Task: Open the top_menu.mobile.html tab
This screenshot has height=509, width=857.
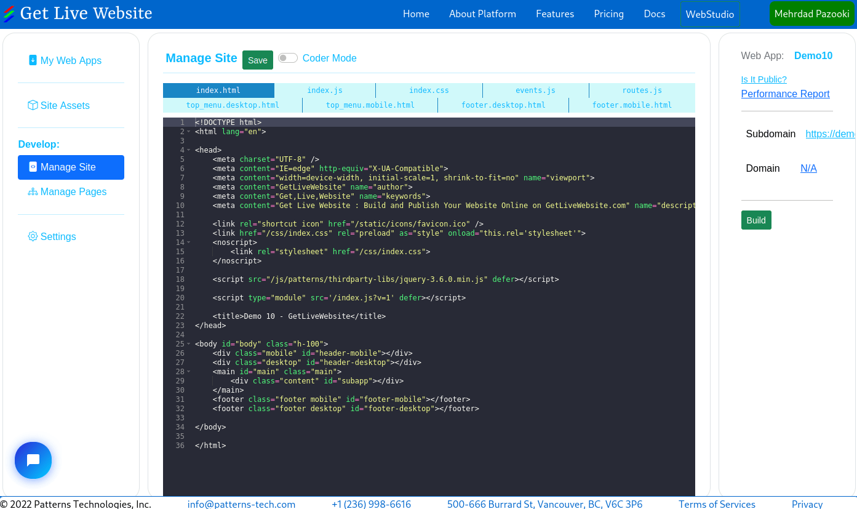Action: point(370,105)
